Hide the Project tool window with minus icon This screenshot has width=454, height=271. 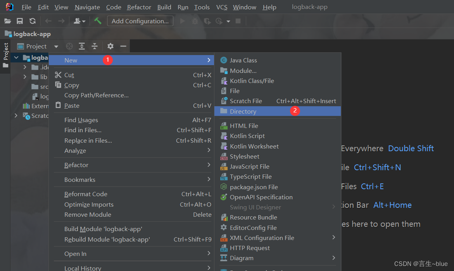pyautogui.click(x=123, y=46)
